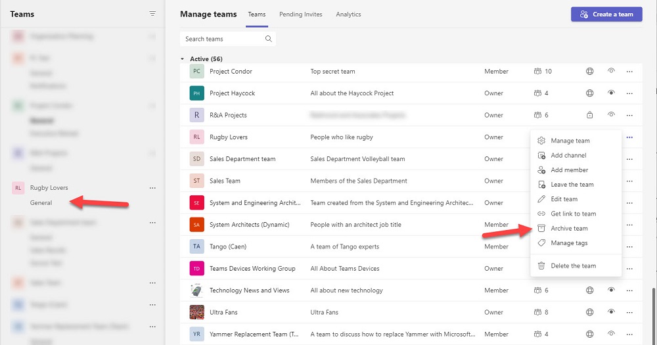Open the Rugby Lovers team name link
The image size is (657, 345).
[x=229, y=137]
